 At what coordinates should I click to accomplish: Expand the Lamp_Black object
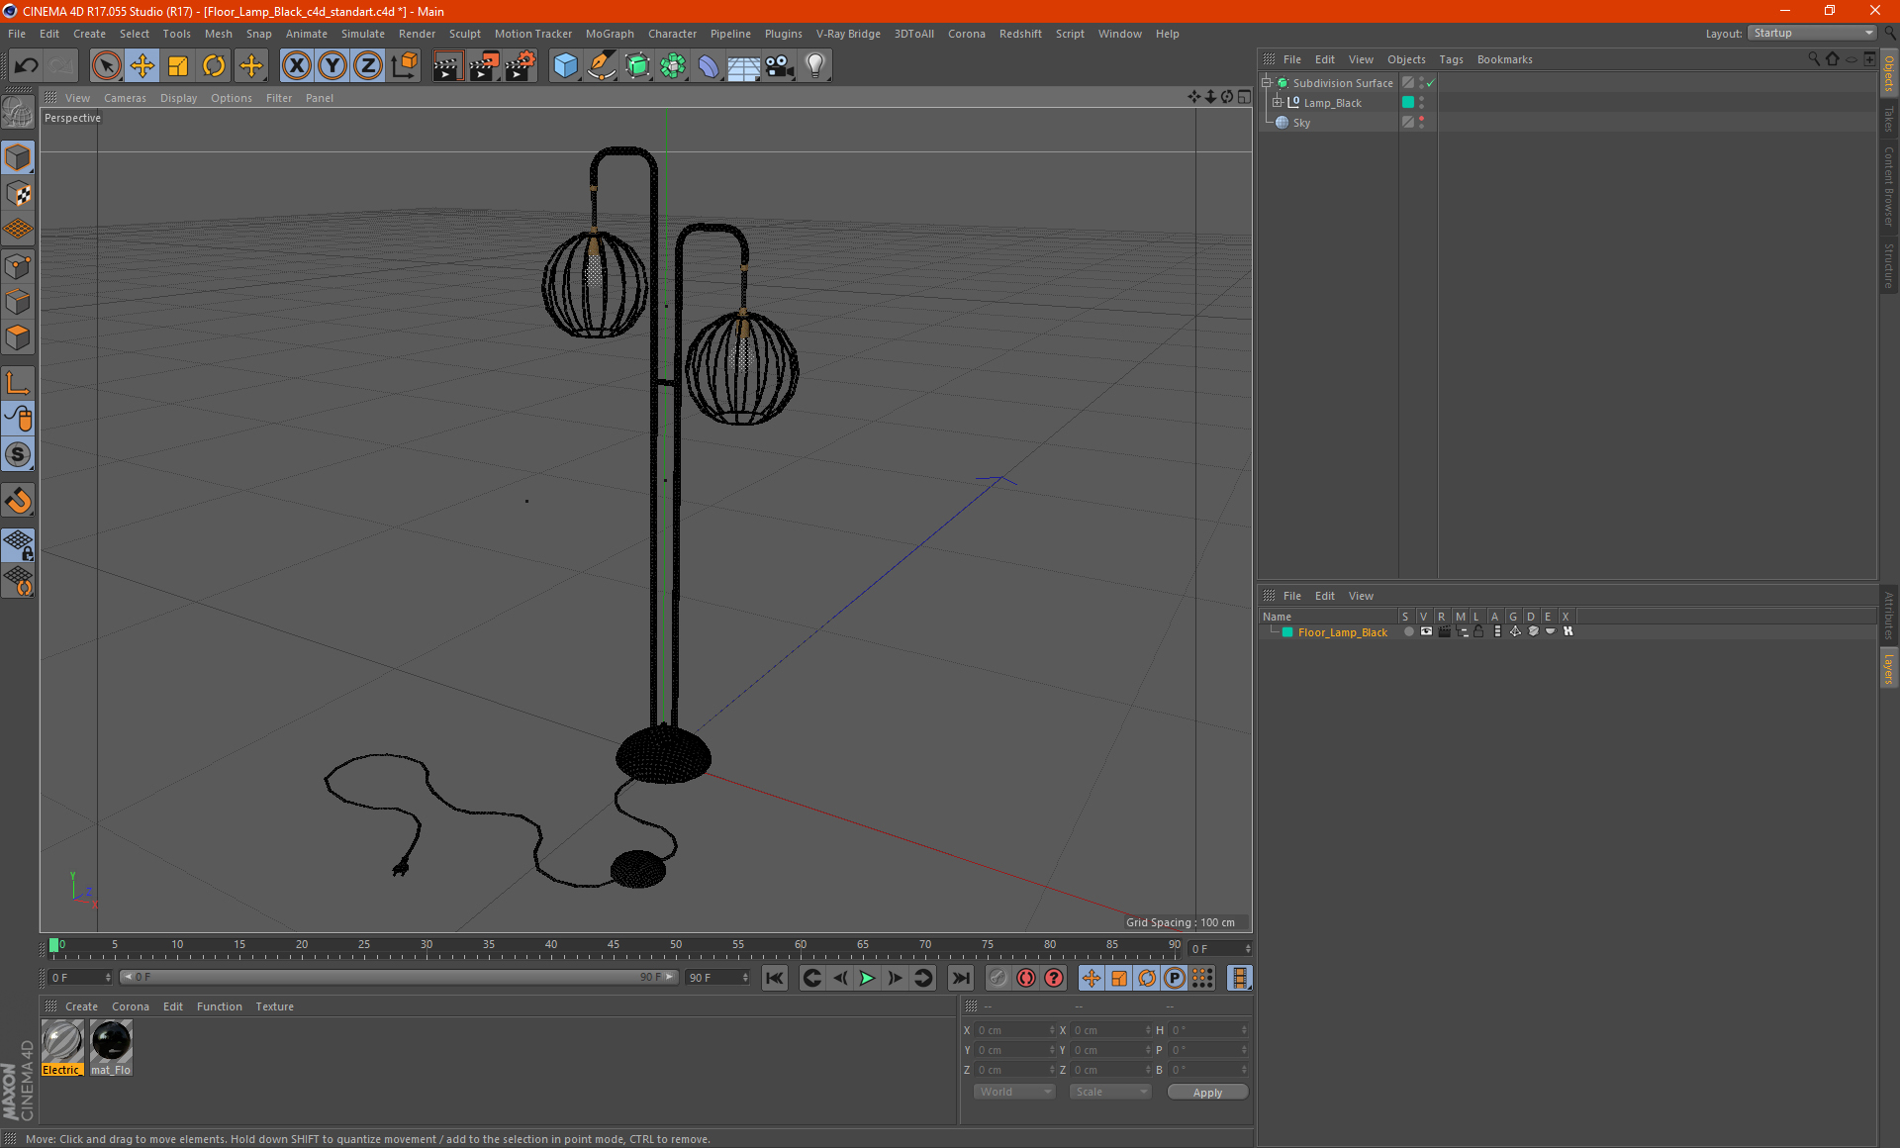[x=1277, y=103]
